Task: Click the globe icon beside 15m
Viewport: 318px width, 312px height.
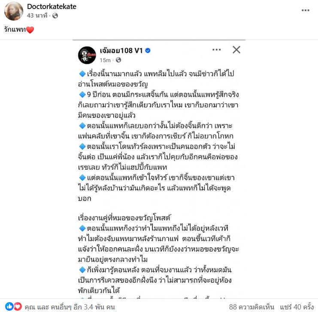Action: pos(118,60)
